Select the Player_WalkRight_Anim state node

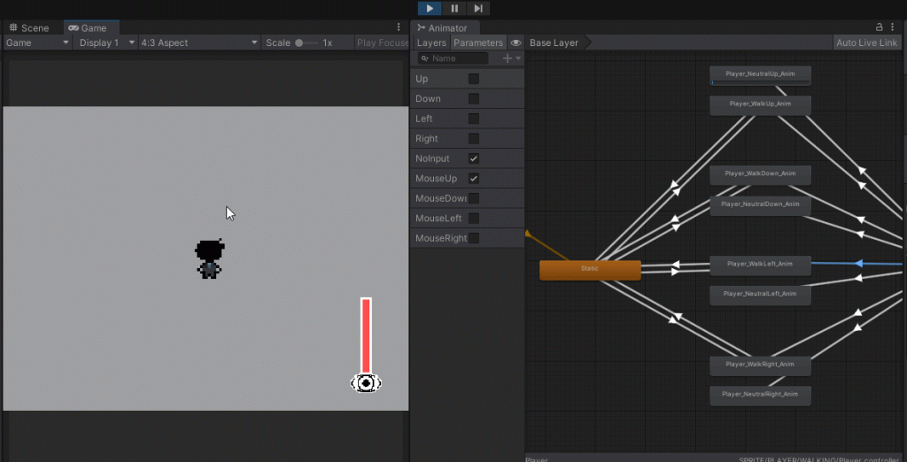(760, 366)
